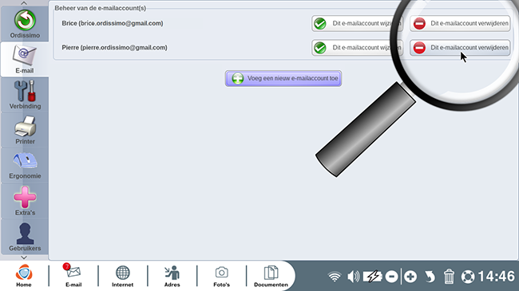Viewport: 519px width, 291px height.
Task: Go to the Home screen
Action: [24, 276]
